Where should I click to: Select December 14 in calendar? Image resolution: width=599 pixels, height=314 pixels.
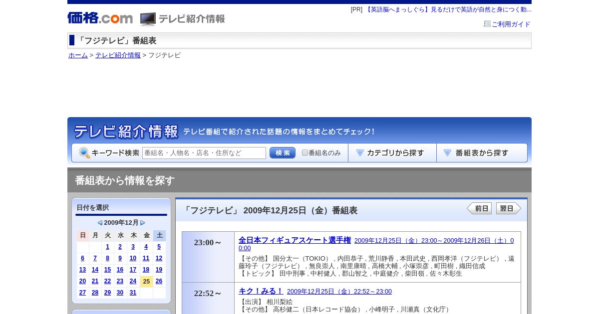pos(95,270)
